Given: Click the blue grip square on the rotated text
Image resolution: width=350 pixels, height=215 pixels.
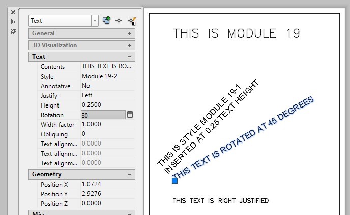Looking at the screenshot, I should click(174, 181).
